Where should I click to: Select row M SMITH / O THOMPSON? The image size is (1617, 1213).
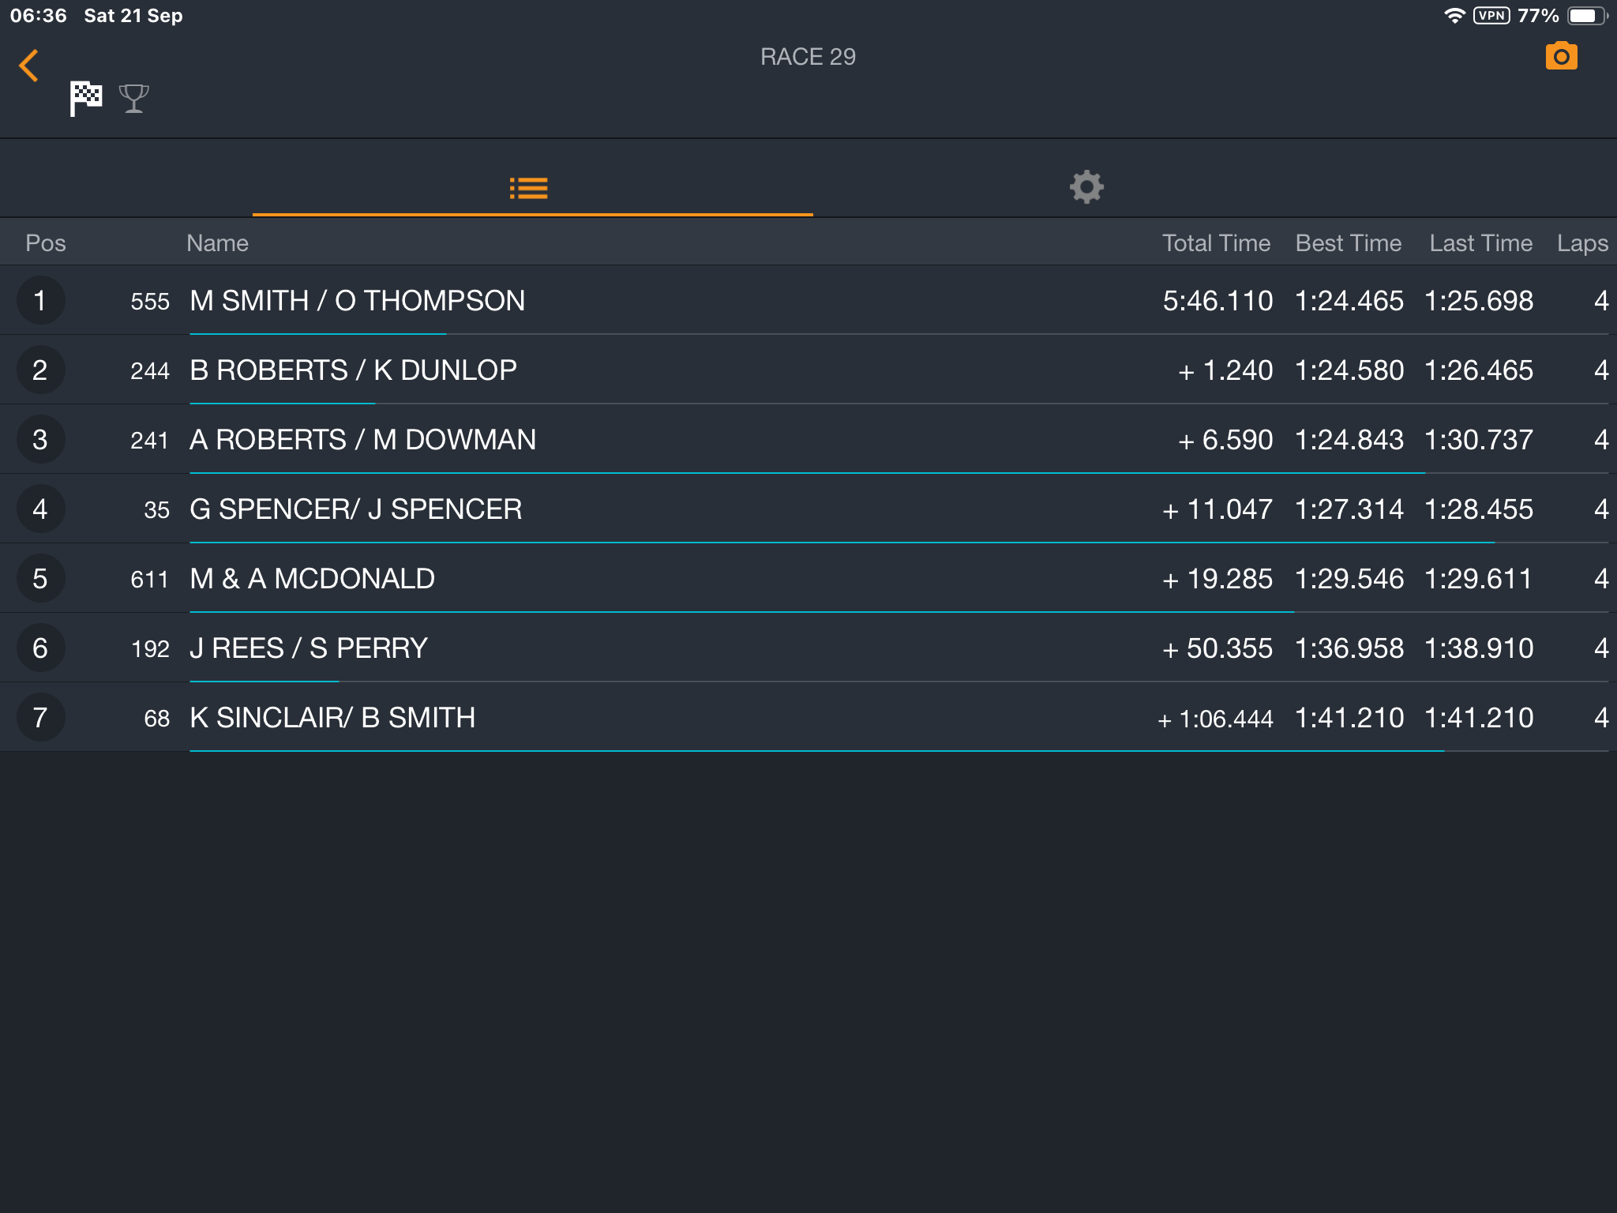pyautogui.click(x=808, y=300)
